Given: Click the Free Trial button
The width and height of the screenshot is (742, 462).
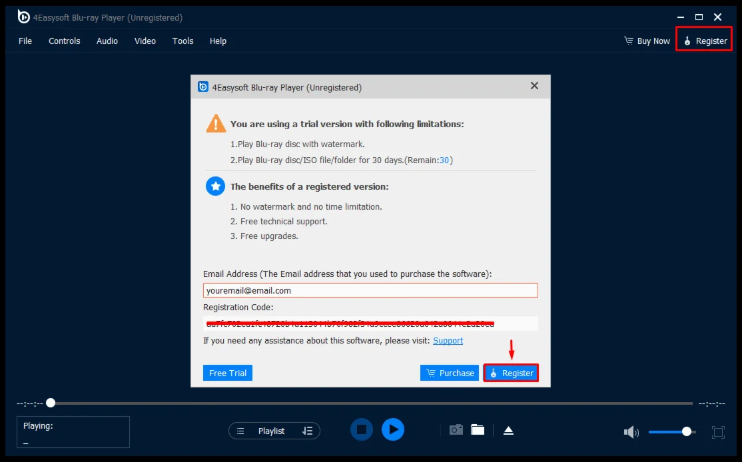Looking at the screenshot, I should point(228,373).
